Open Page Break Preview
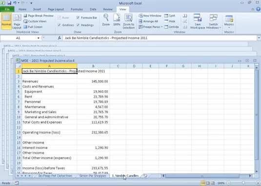261x186 pixels. click(x=39, y=16)
